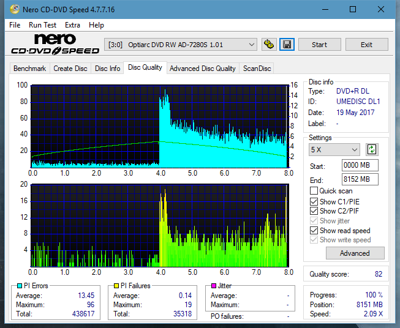Click the PI Errors graph area
This screenshot has height=328, width=400.
[x=160, y=126]
